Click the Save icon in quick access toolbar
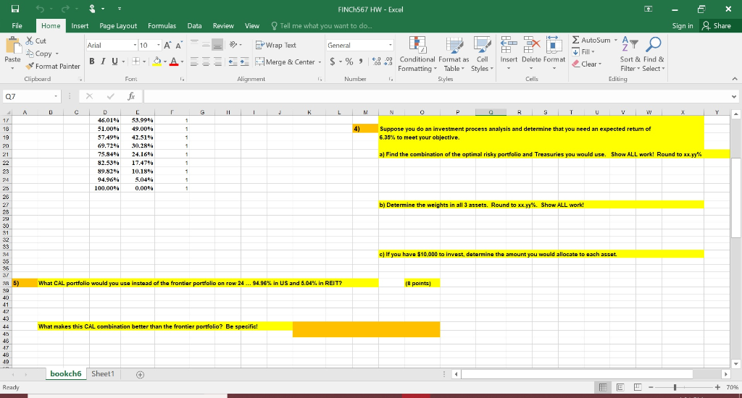The image size is (742, 398). (x=15, y=9)
